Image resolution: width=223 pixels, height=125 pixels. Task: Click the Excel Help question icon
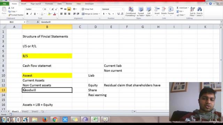tap(210, 4)
